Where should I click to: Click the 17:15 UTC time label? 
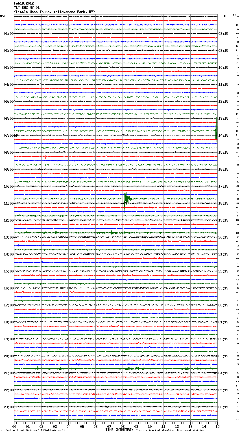223,186
